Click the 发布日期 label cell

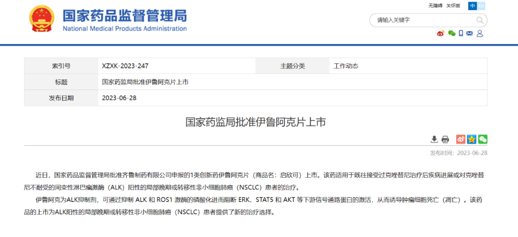point(61,98)
